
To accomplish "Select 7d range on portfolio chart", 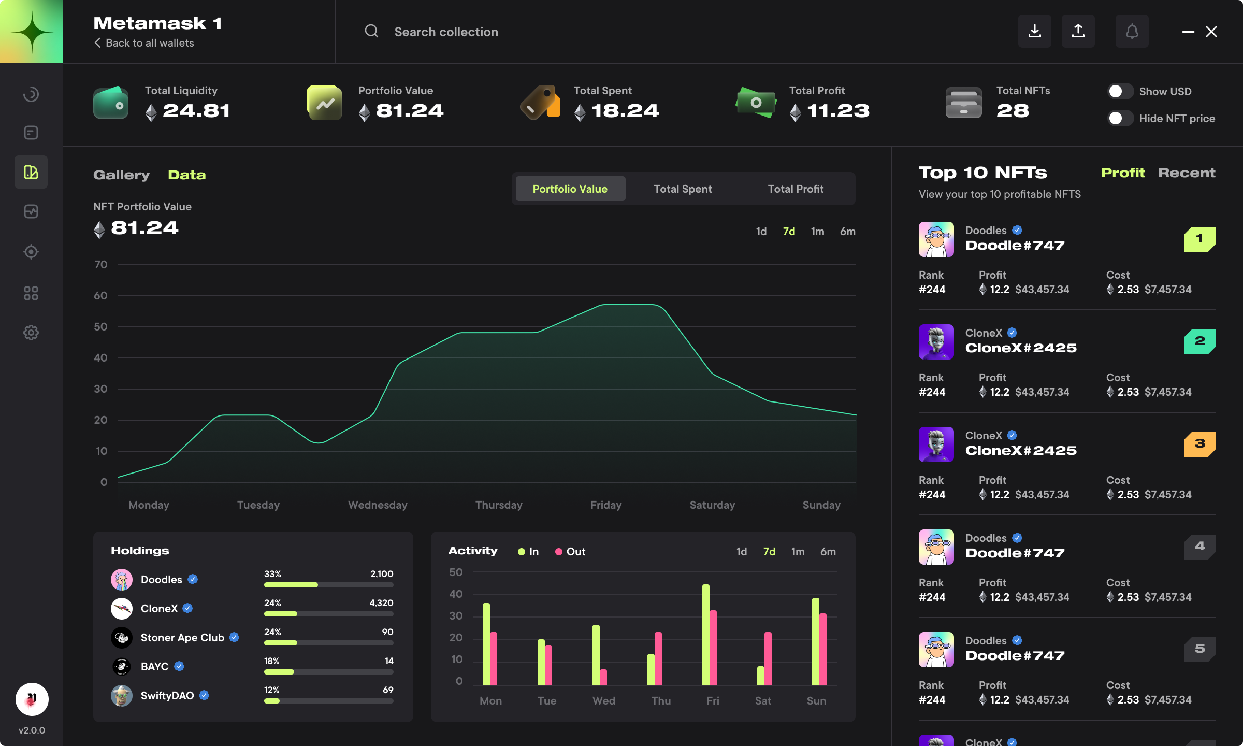I will (x=789, y=232).
